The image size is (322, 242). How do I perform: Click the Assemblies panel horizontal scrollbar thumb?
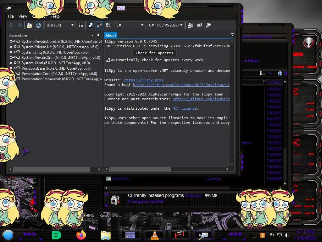coord(51,169)
